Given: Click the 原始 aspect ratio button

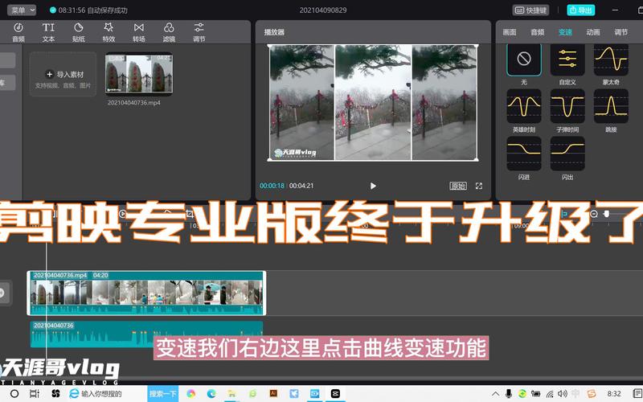Looking at the screenshot, I should pyautogui.click(x=458, y=186).
